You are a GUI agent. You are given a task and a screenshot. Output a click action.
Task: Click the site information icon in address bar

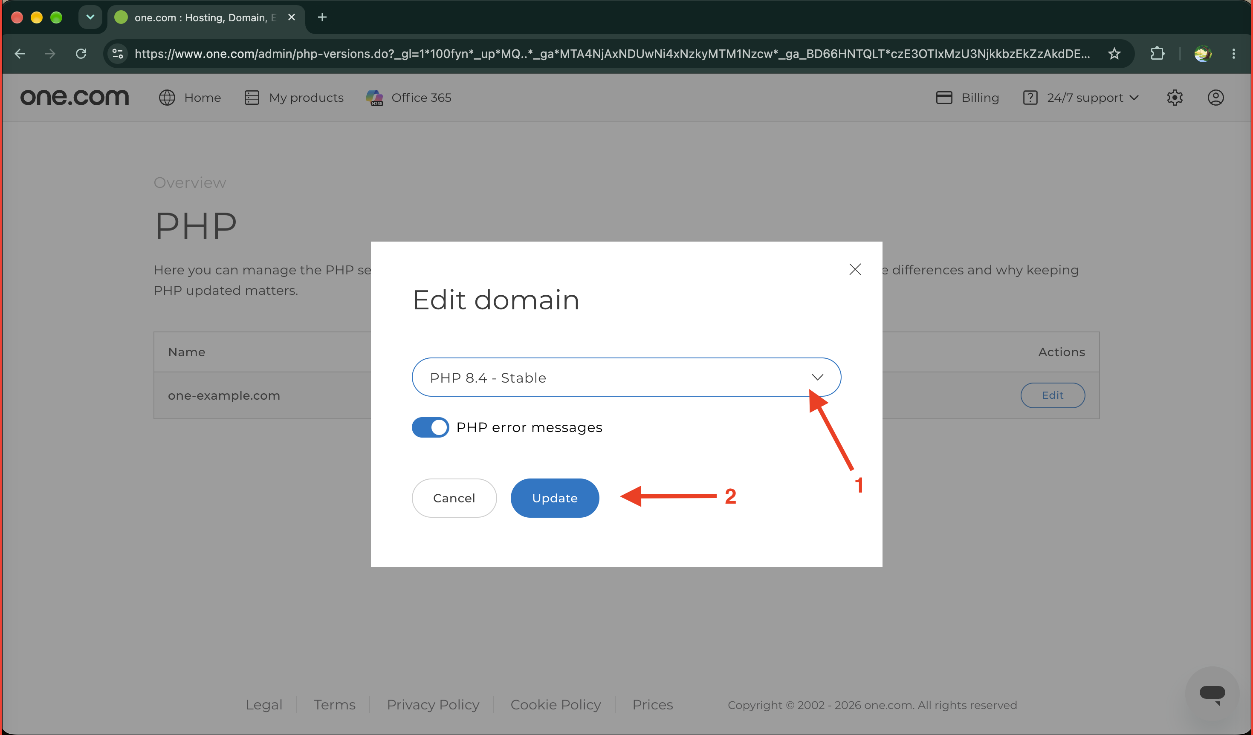(x=118, y=54)
